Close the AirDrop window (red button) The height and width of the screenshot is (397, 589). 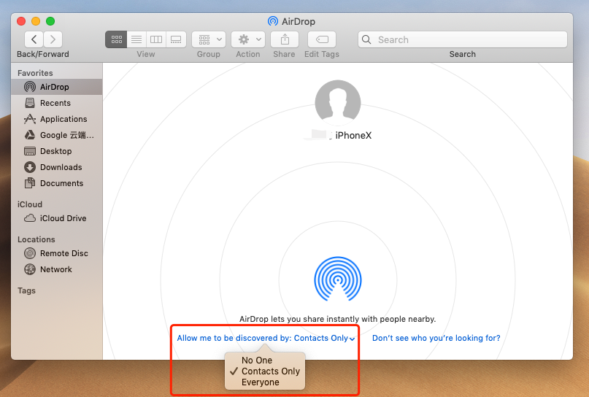point(21,21)
